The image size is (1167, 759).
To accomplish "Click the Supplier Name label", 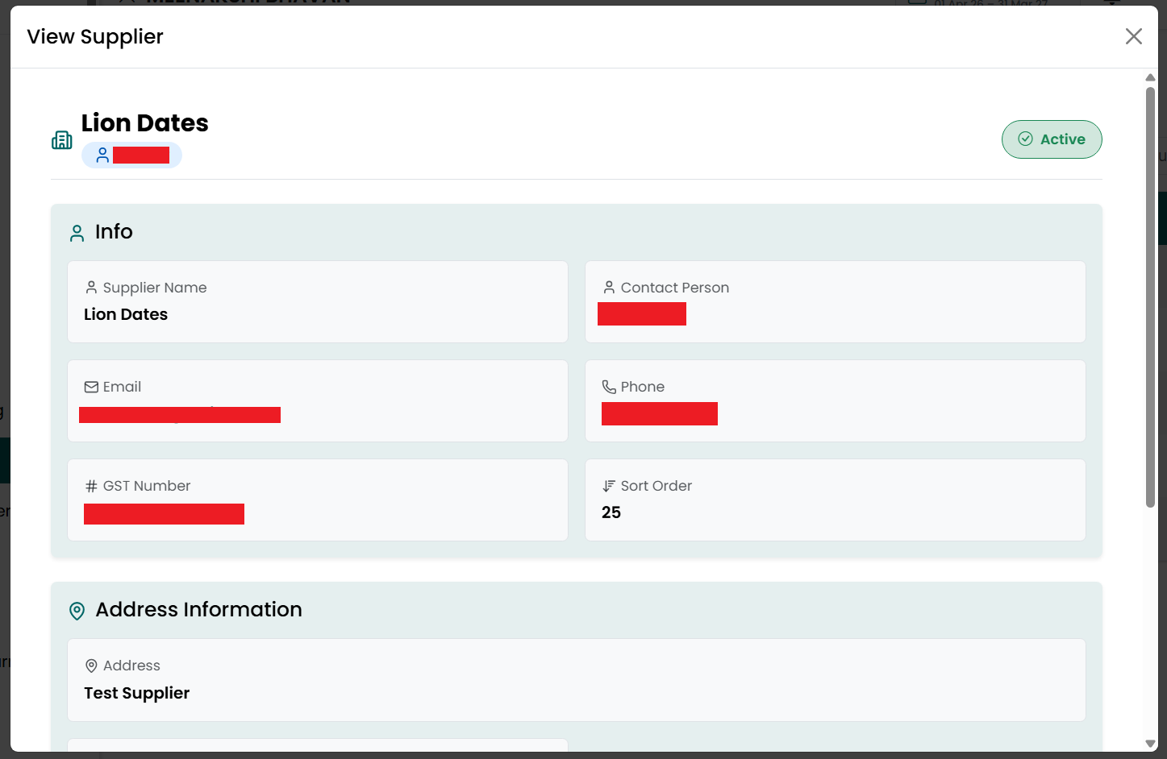I will tap(155, 288).
